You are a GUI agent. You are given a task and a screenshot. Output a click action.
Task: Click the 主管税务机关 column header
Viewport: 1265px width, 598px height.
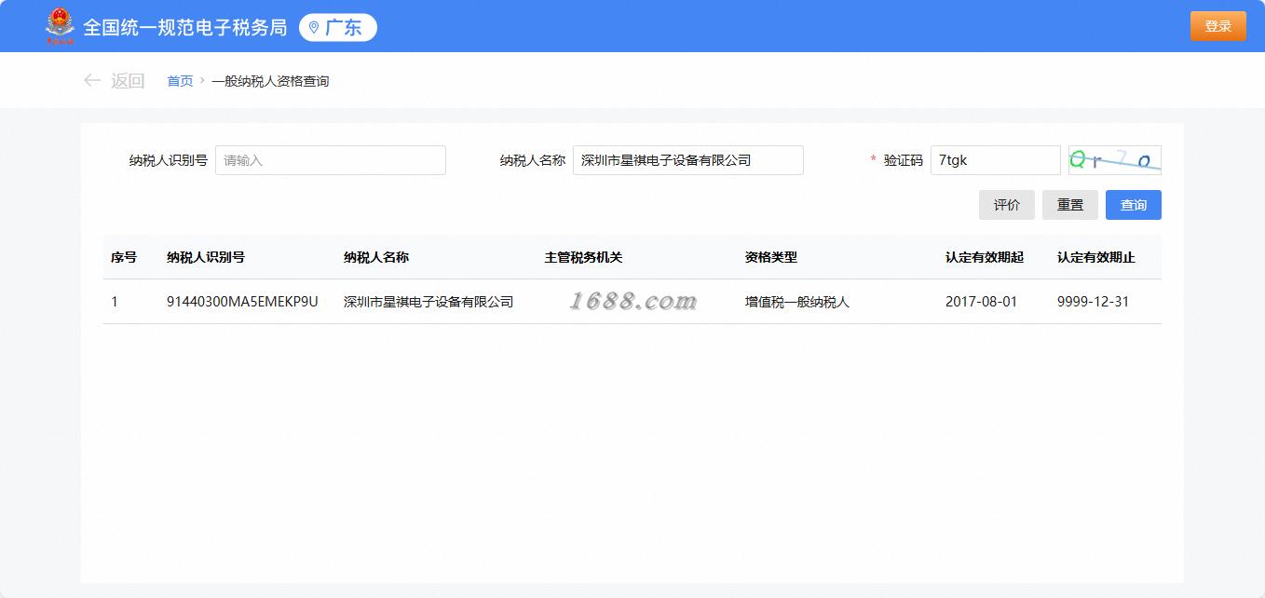point(584,257)
